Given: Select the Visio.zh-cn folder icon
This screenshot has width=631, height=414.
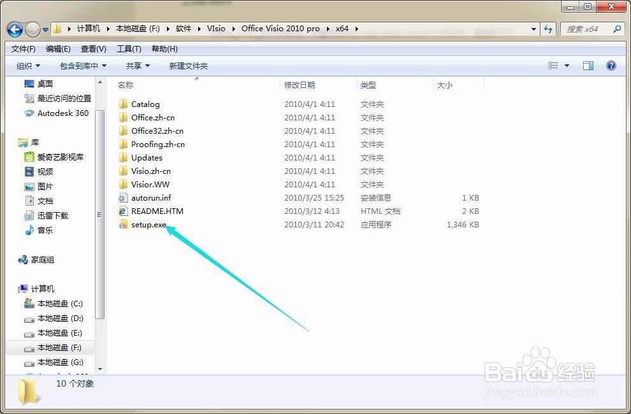Looking at the screenshot, I should [123, 171].
